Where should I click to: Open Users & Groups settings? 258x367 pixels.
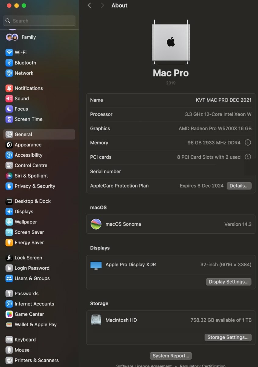point(39,278)
